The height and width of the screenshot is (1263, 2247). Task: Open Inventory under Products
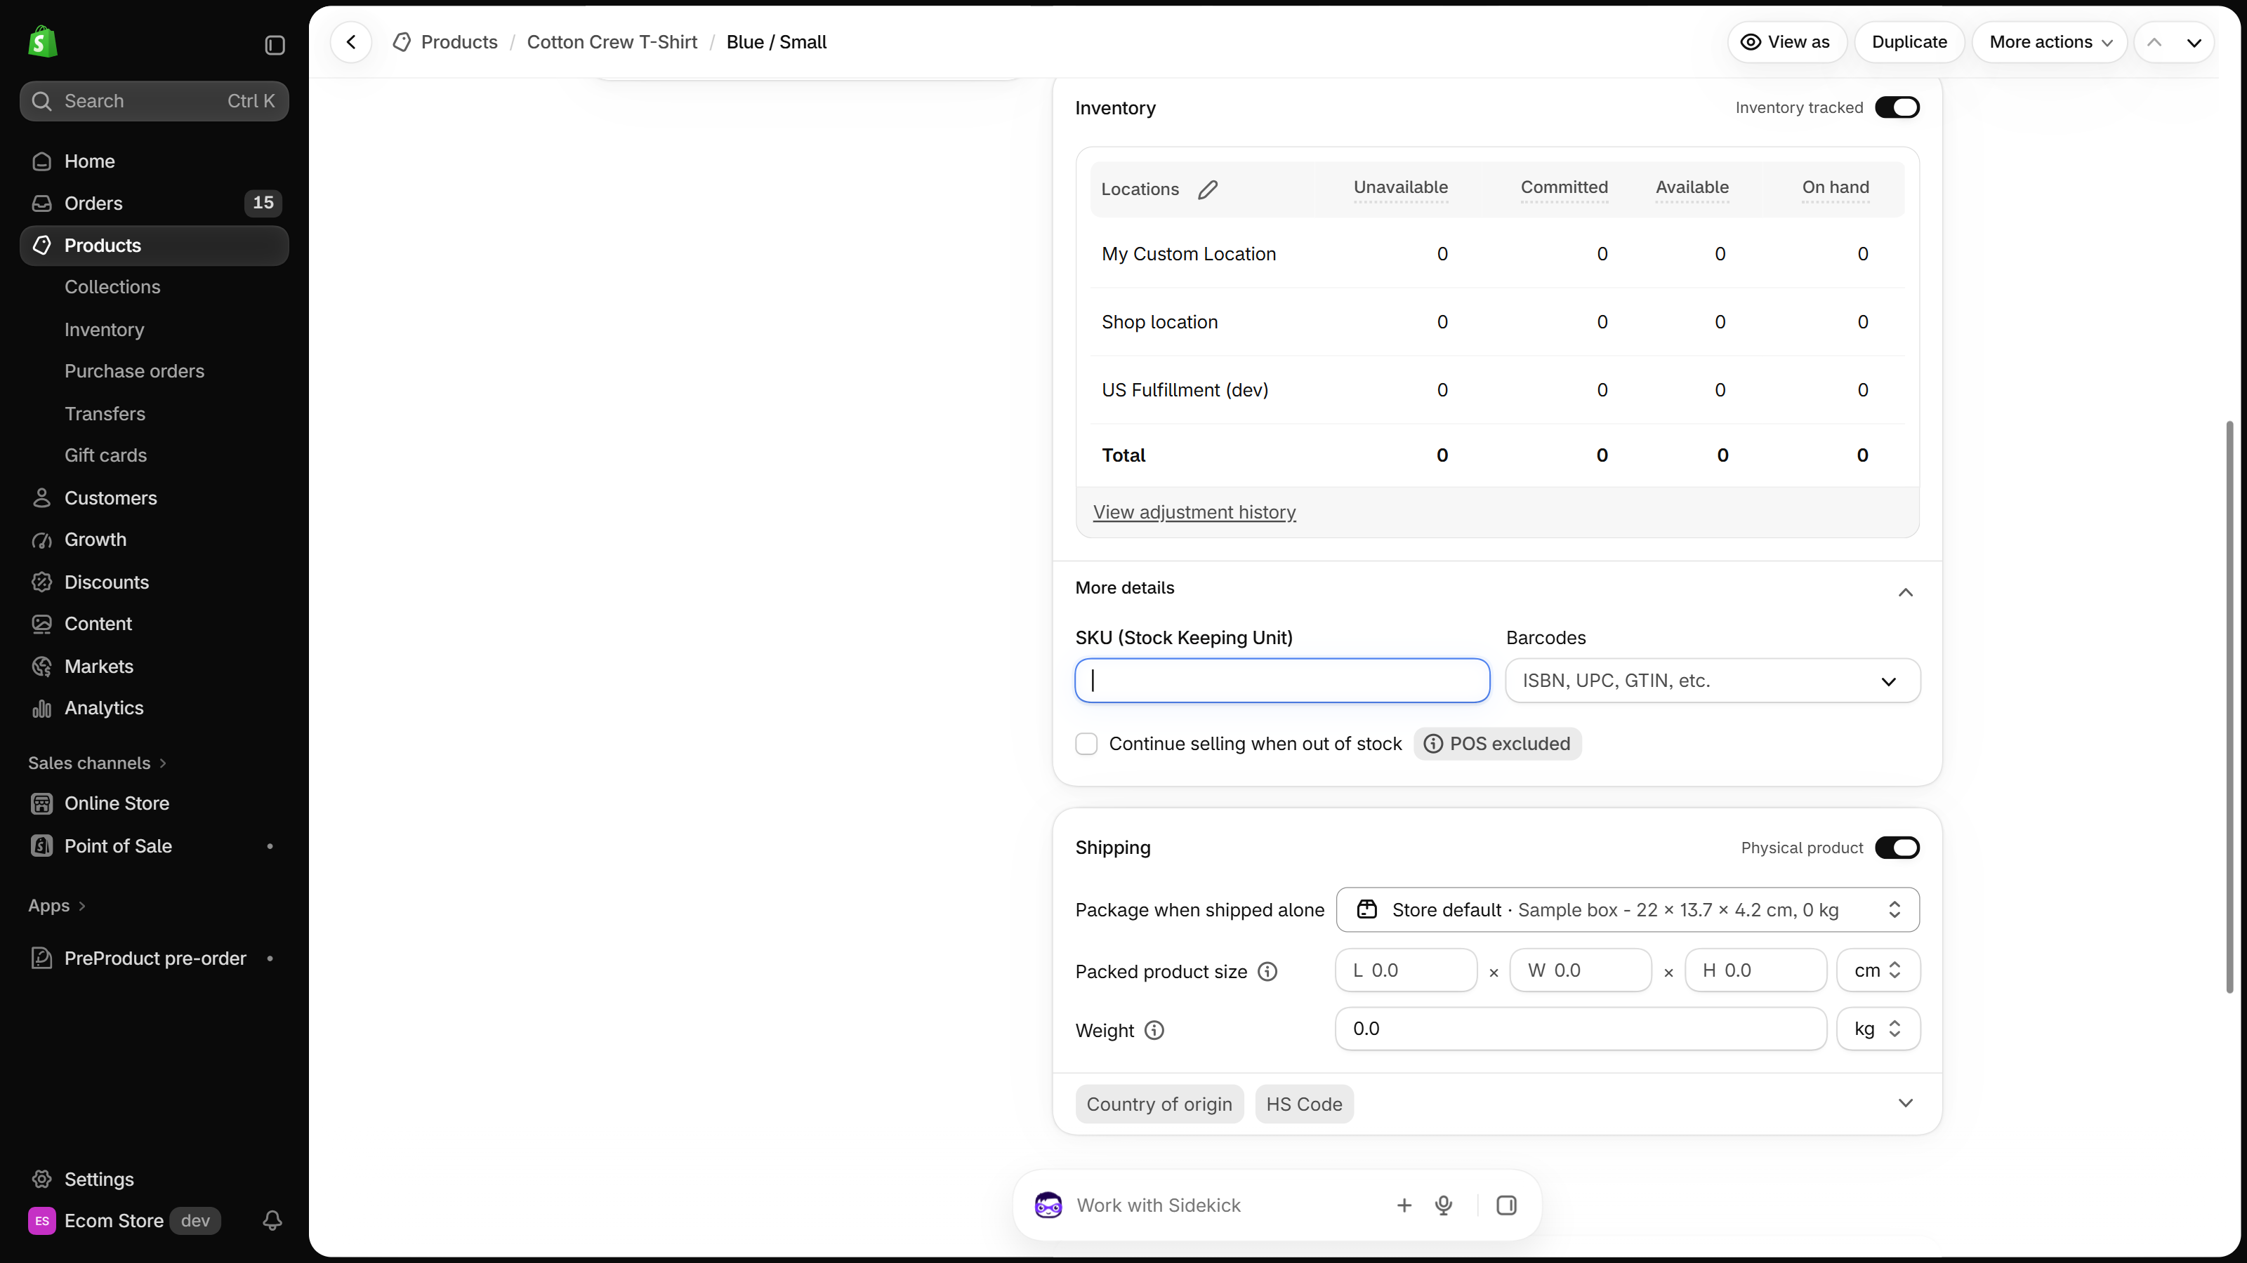104,330
